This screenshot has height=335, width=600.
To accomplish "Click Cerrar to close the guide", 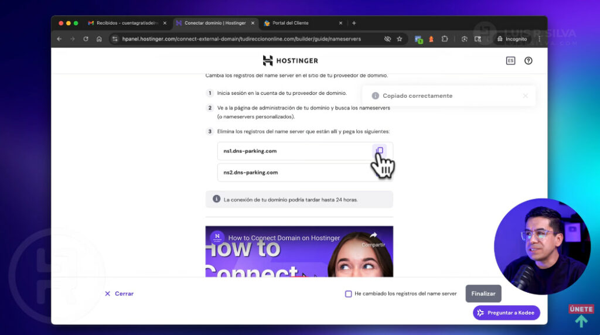I will click(119, 293).
